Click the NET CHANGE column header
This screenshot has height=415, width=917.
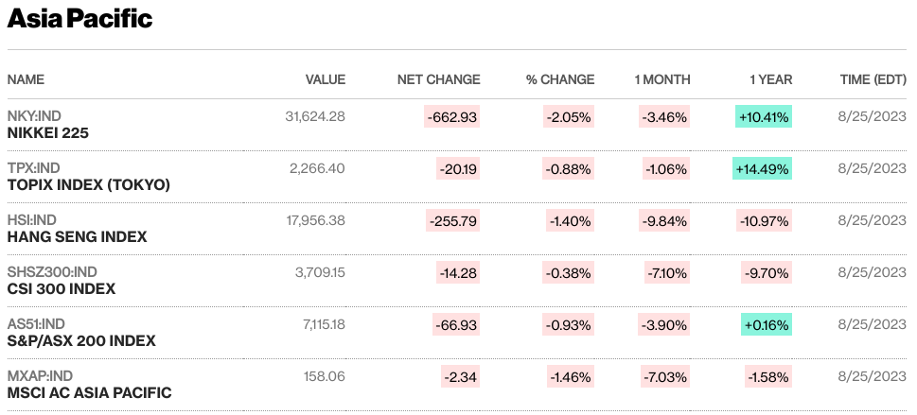pos(438,79)
